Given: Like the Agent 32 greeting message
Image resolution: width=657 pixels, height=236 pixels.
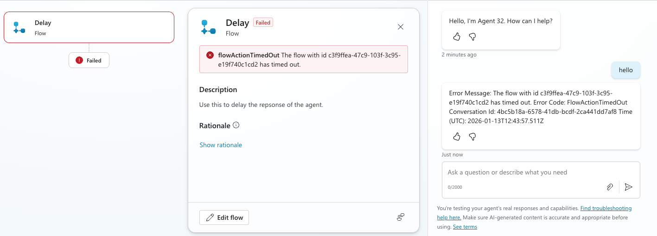Looking at the screenshot, I should [x=457, y=37].
